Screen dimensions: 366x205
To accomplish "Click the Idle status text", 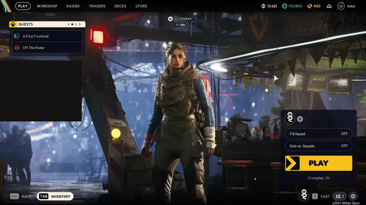I will [x=182, y=25].
